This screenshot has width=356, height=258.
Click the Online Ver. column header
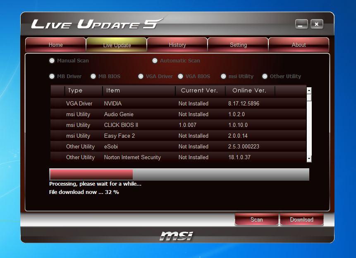250,91
